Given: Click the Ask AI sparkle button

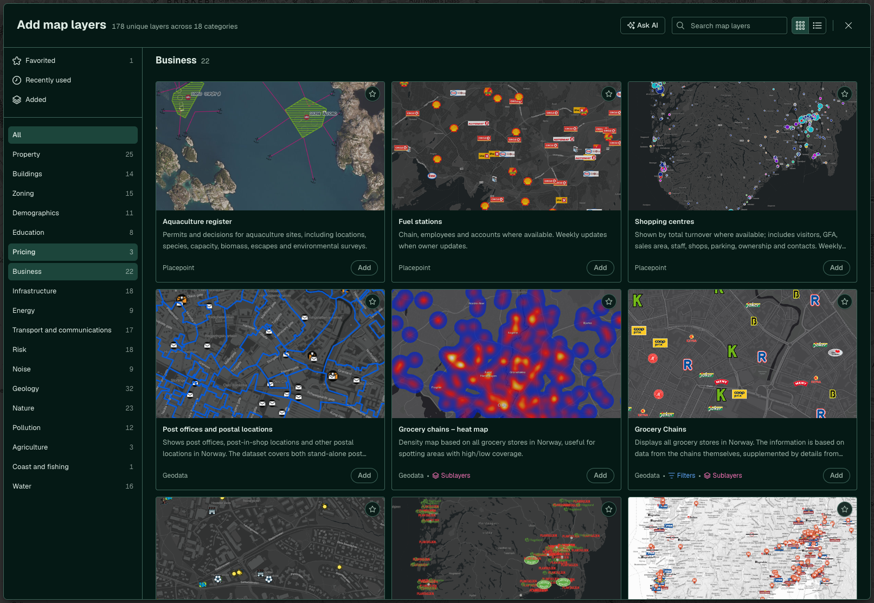Looking at the screenshot, I should [x=642, y=25].
